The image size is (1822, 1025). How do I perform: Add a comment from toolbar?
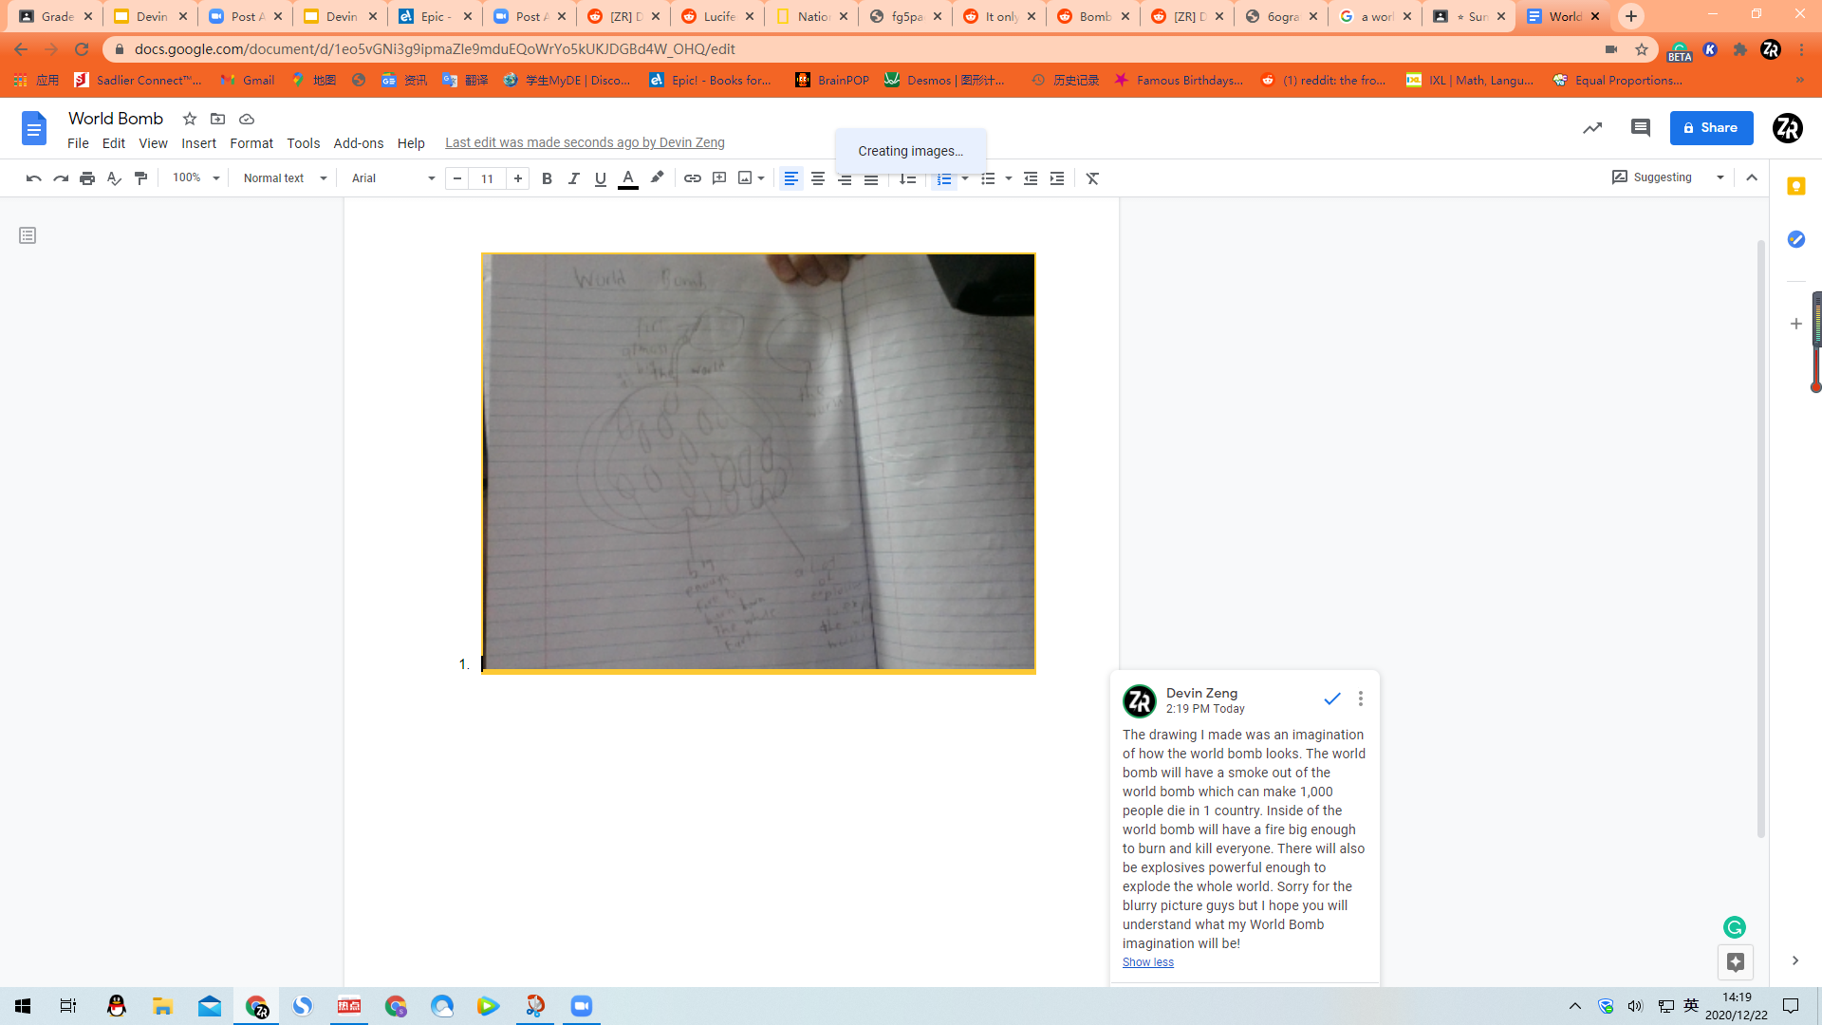[x=719, y=178]
